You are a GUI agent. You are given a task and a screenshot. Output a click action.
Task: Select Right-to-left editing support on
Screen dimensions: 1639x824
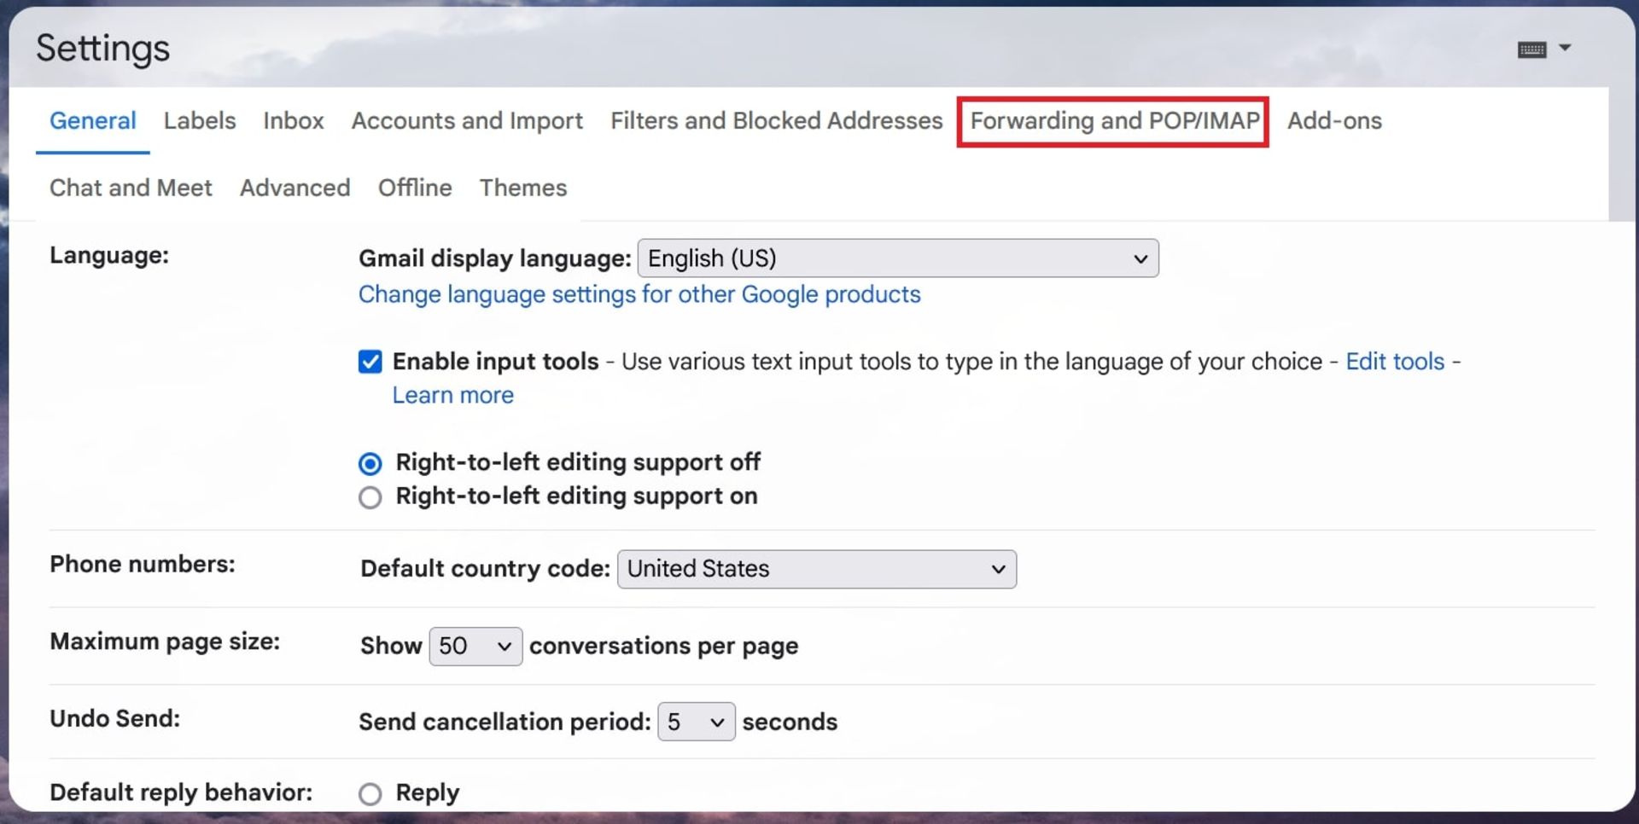click(x=370, y=497)
